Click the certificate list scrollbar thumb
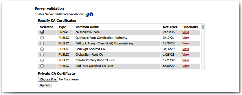242x95 pixels. click(203, 27)
